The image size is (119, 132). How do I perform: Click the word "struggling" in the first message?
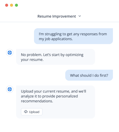tap(53, 34)
